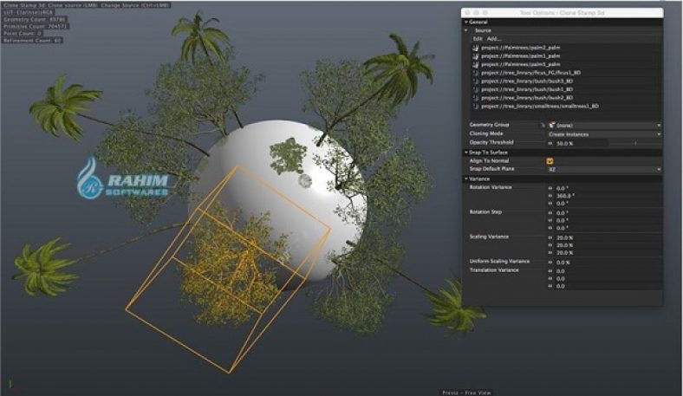Click the Cloning Mode label

tap(486, 133)
